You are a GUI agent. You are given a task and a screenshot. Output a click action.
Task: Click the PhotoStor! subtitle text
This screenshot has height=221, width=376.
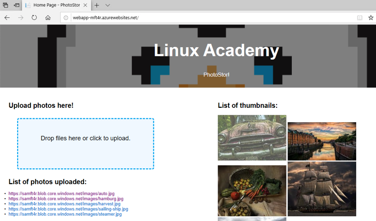[x=216, y=75]
